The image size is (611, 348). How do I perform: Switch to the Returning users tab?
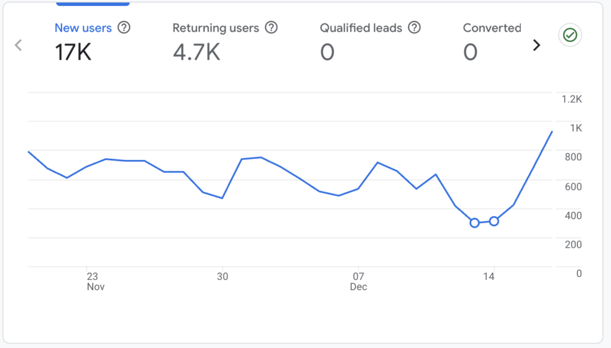[x=215, y=28]
